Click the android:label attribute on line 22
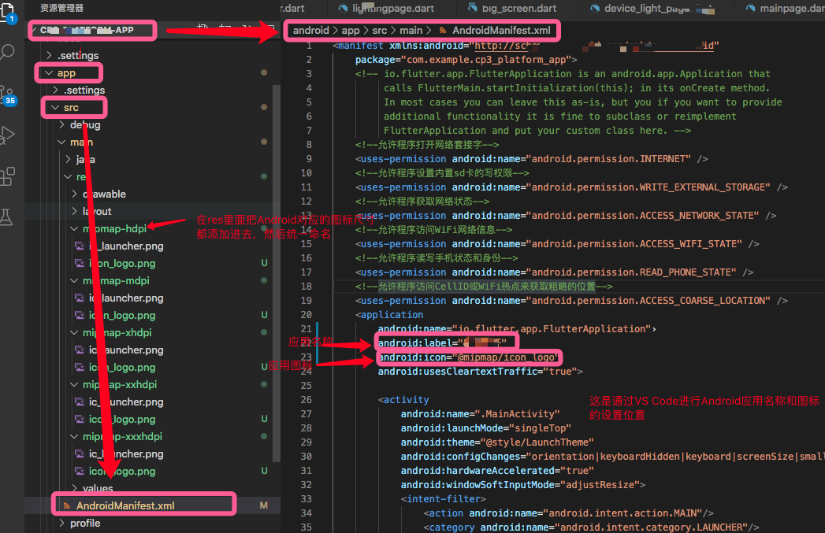 (x=414, y=343)
